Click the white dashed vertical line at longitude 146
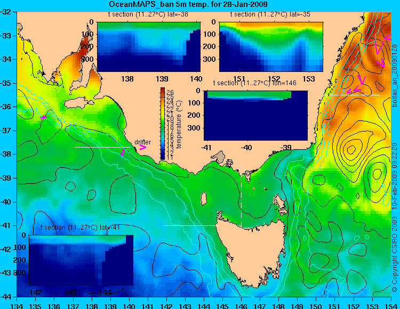The width and height of the screenshot is (400, 309). tap(241, 197)
